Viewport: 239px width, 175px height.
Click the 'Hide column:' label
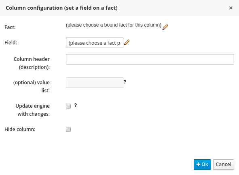click(x=20, y=129)
